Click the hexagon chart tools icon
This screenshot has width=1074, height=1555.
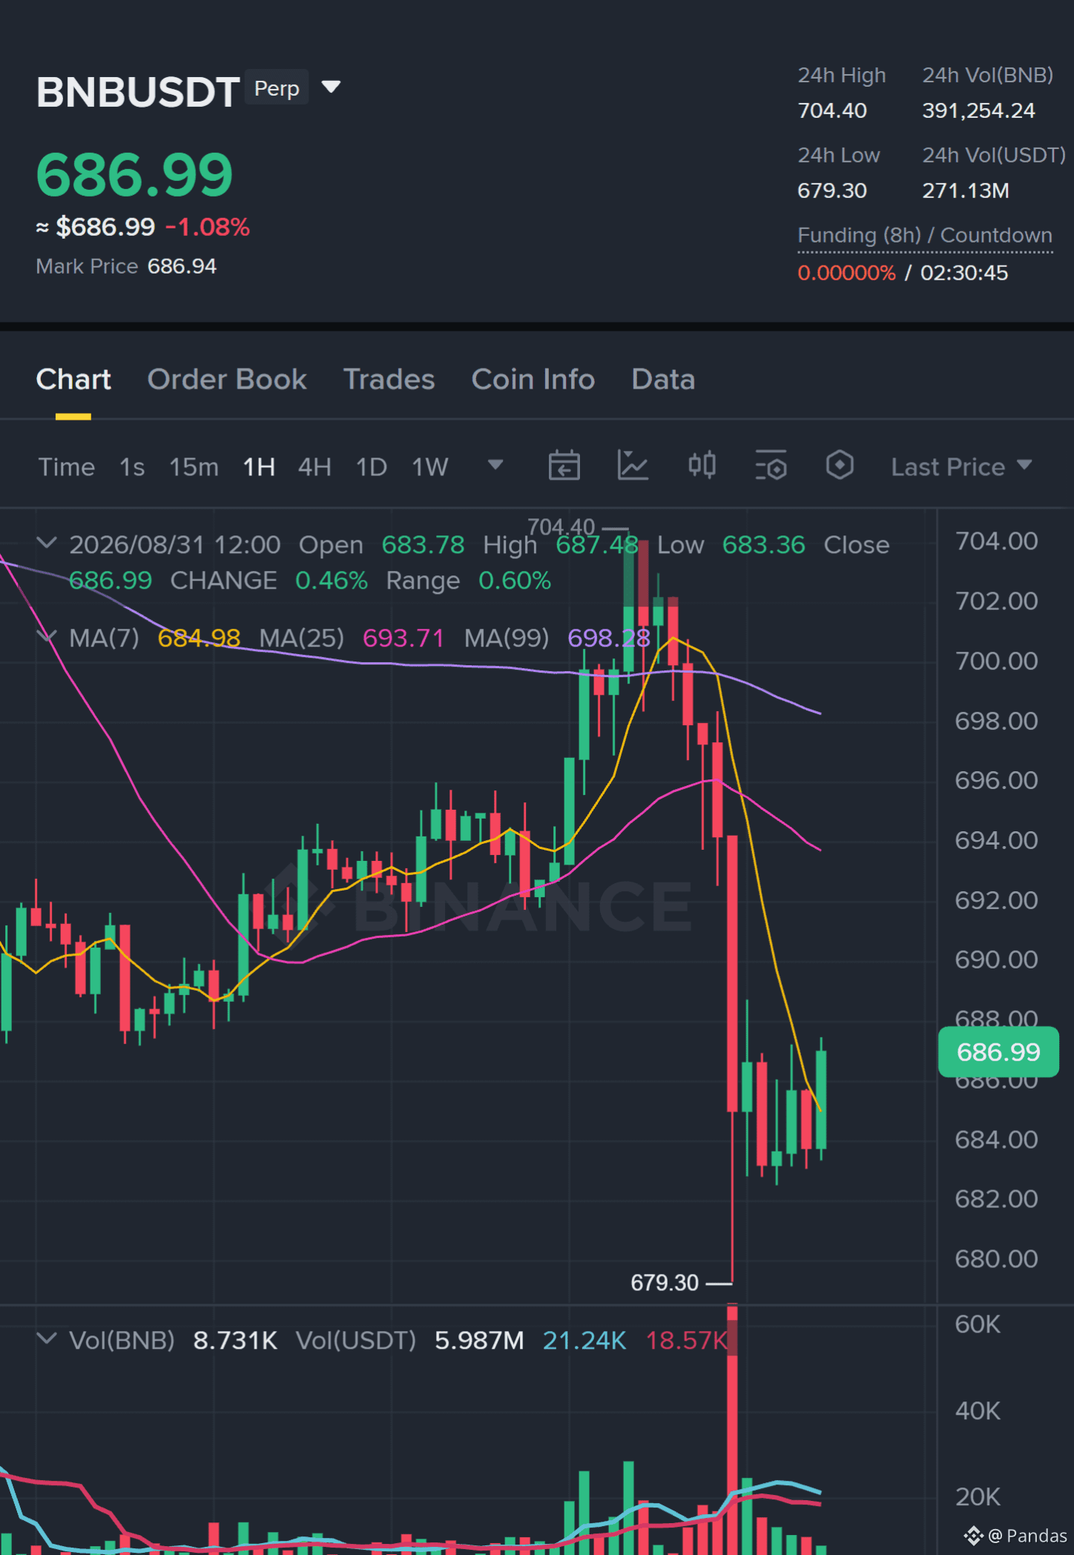coord(840,466)
